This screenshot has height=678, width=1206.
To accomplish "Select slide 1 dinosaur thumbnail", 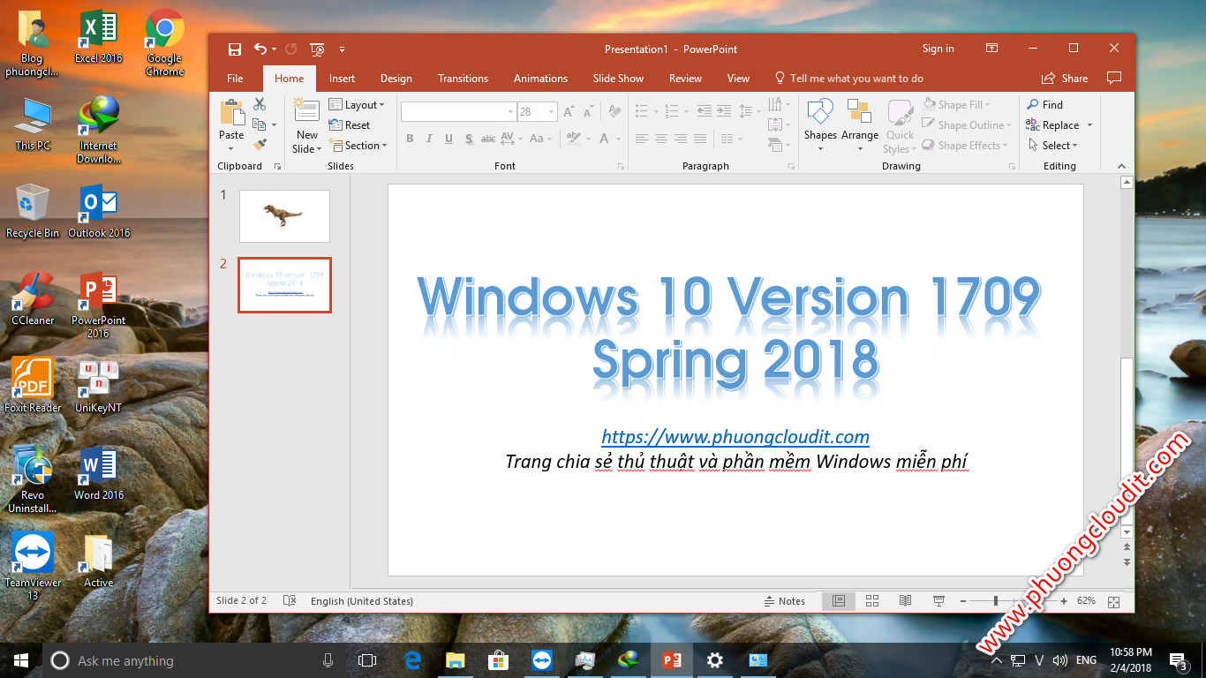I will point(284,216).
